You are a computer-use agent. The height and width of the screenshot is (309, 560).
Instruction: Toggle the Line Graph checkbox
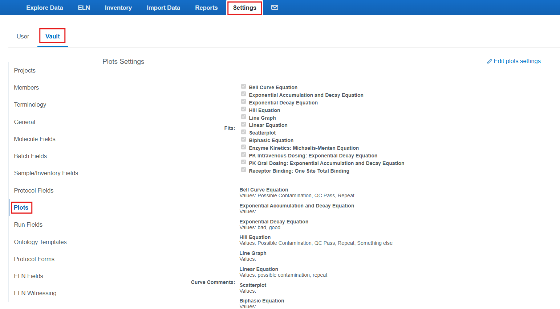pyautogui.click(x=244, y=117)
